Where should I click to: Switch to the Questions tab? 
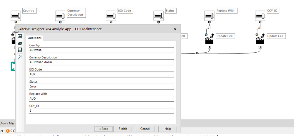pyautogui.click(x=34, y=38)
